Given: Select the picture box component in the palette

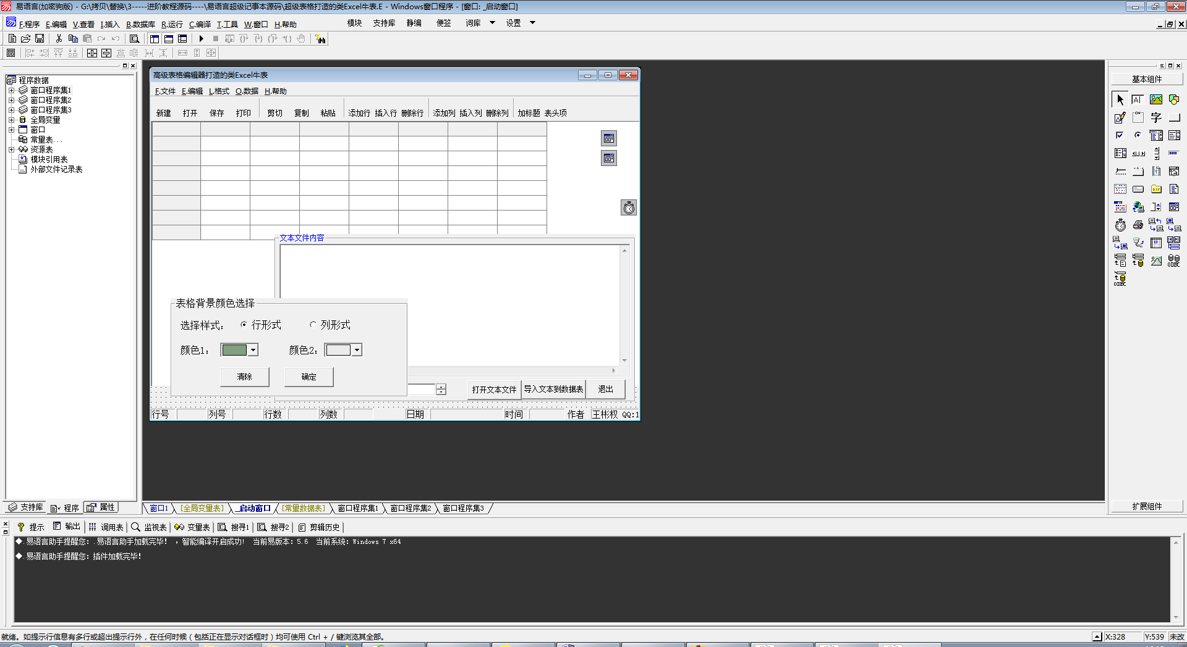Looking at the screenshot, I should (x=1156, y=99).
